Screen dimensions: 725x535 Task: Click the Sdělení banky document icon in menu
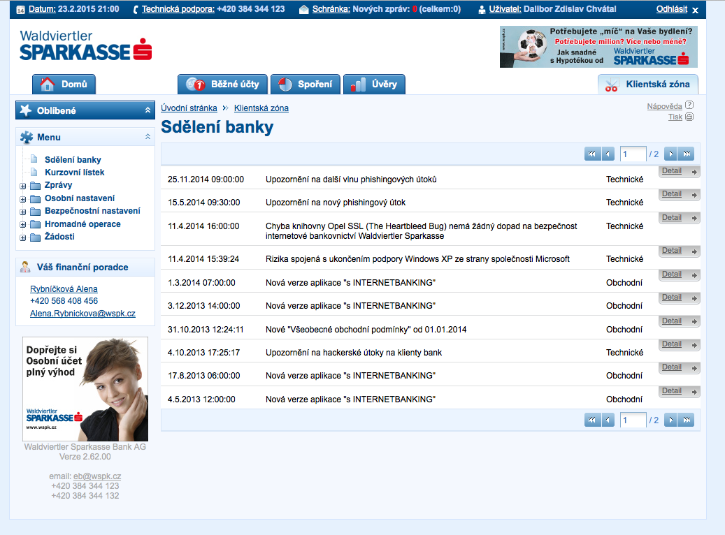click(34, 159)
